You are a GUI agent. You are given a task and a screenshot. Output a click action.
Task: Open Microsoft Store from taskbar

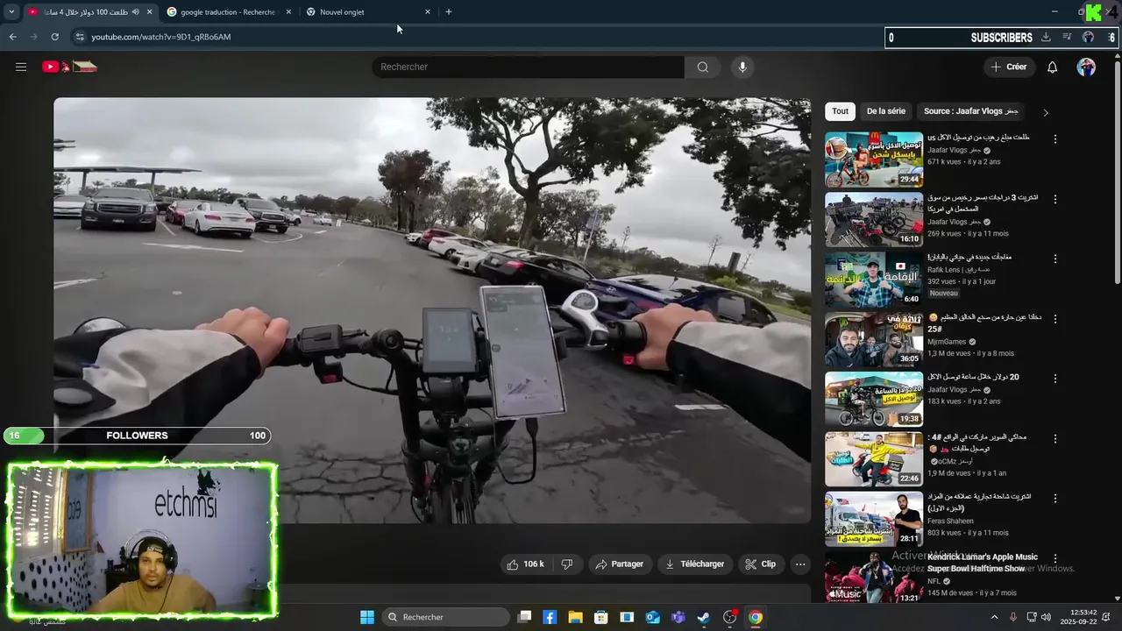[601, 617]
